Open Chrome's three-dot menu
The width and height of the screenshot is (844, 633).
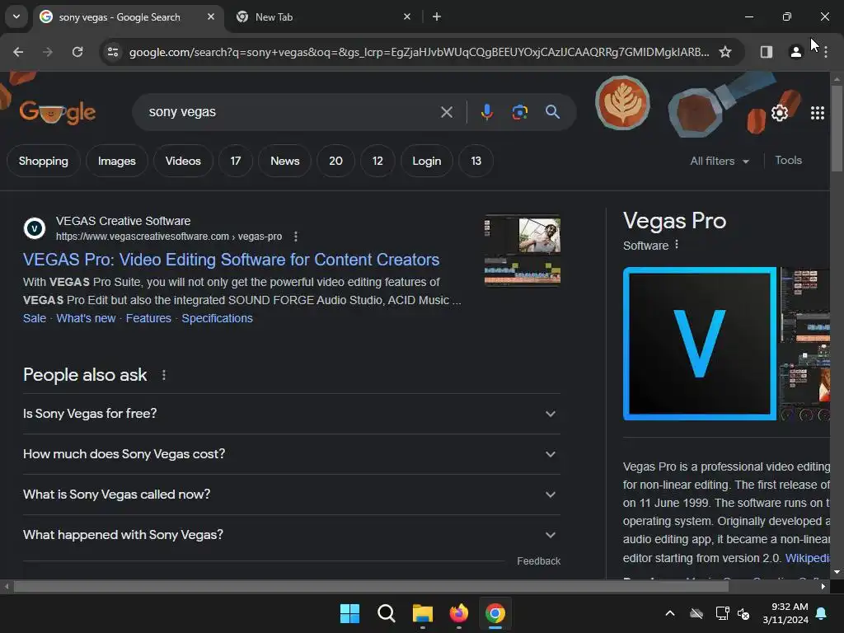826,52
